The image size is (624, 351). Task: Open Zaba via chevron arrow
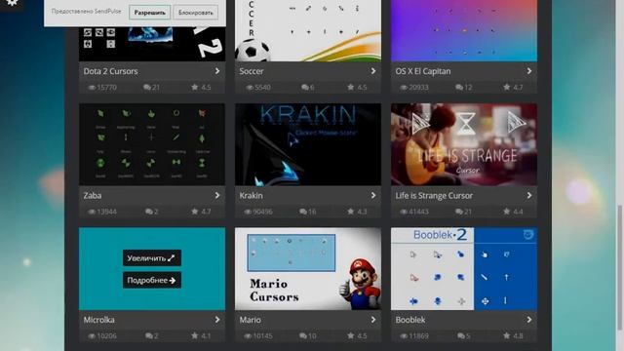tap(217, 195)
